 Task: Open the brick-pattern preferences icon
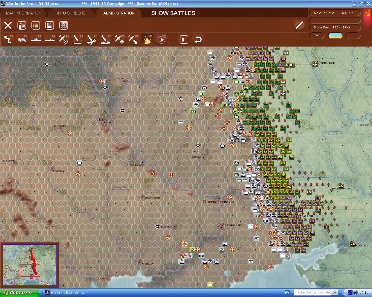tap(64, 26)
